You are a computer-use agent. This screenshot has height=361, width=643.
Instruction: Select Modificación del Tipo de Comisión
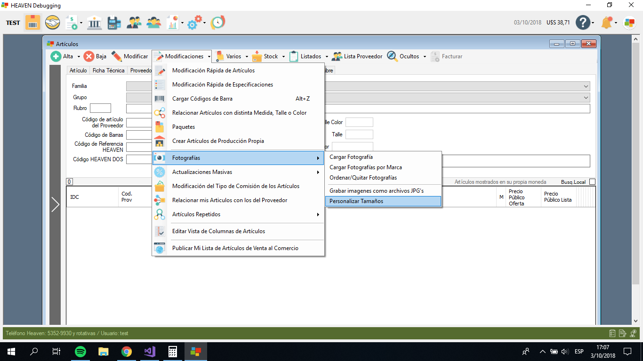238,186
